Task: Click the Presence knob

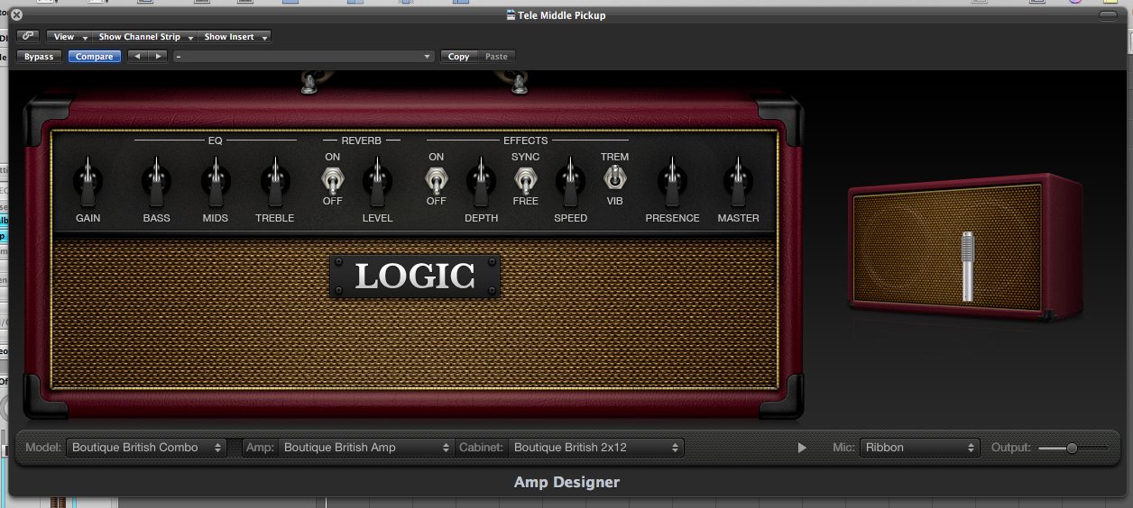Action: click(671, 182)
